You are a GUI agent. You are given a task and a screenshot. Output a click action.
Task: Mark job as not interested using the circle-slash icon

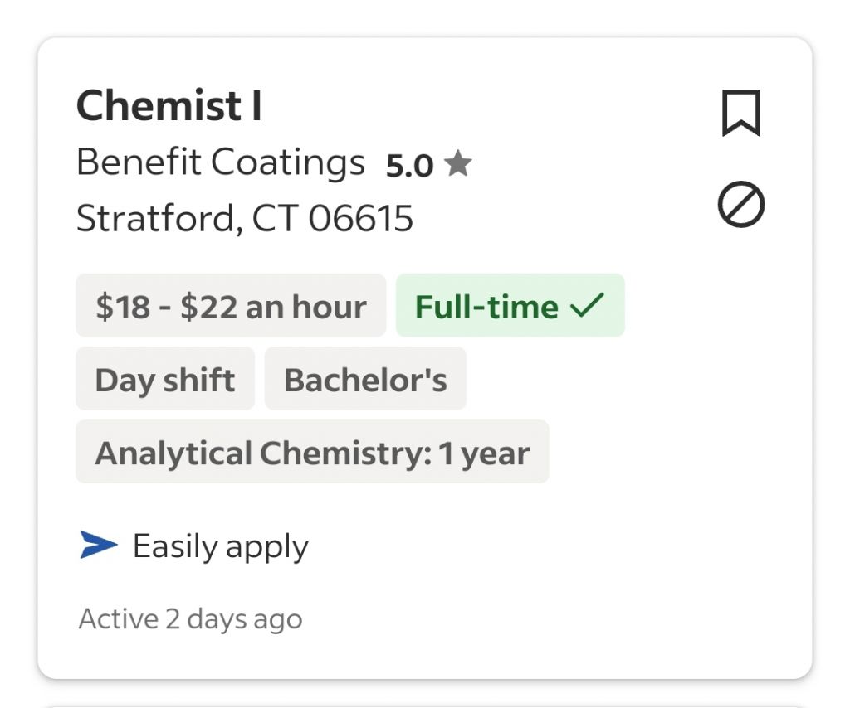740,205
